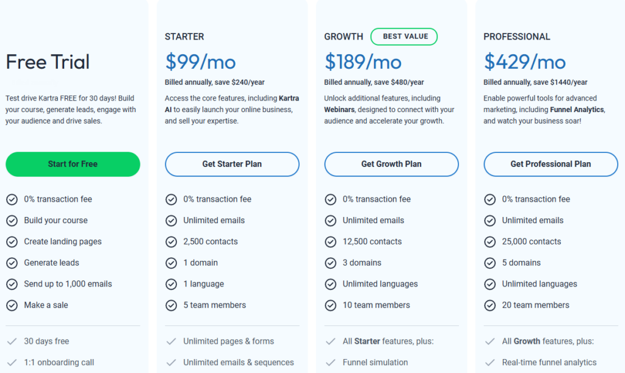Click check icon beside 1 domain
The height and width of the screenshot is (373, 625).
[x=171, y=263]
